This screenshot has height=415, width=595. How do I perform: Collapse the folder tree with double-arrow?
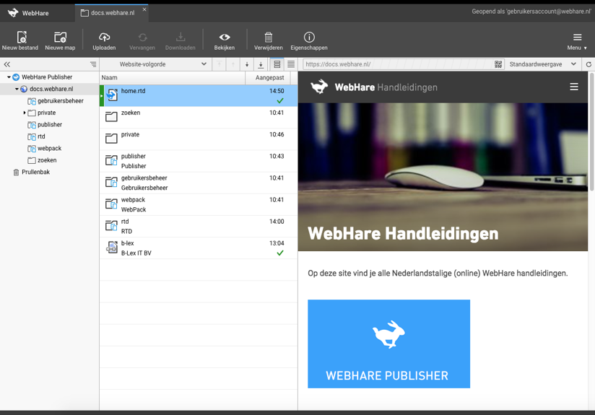[x=7, y=64]
